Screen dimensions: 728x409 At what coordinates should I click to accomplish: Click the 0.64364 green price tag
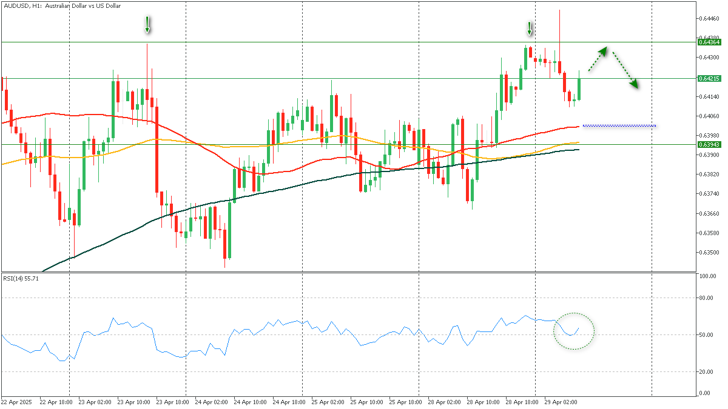point(709,42)
